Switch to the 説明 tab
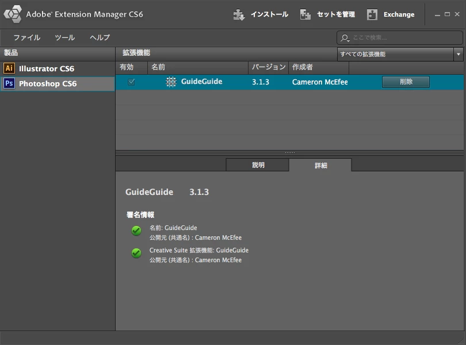Image resolution: width=466 pixels, height=345 pixels. pos(258,165)
